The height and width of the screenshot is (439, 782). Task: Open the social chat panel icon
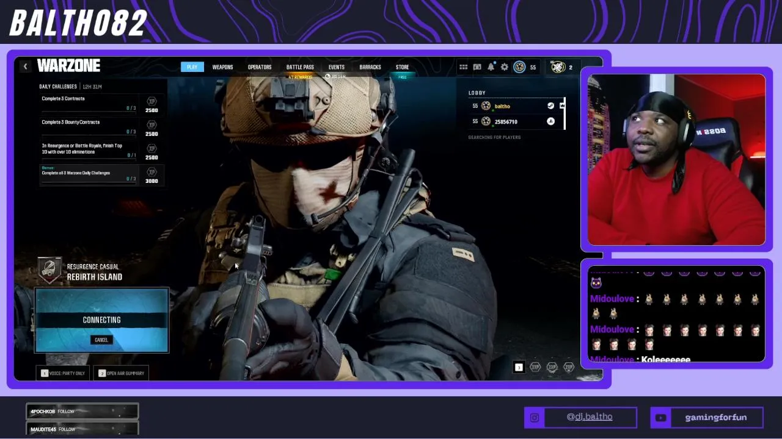[x=477, y=67]
